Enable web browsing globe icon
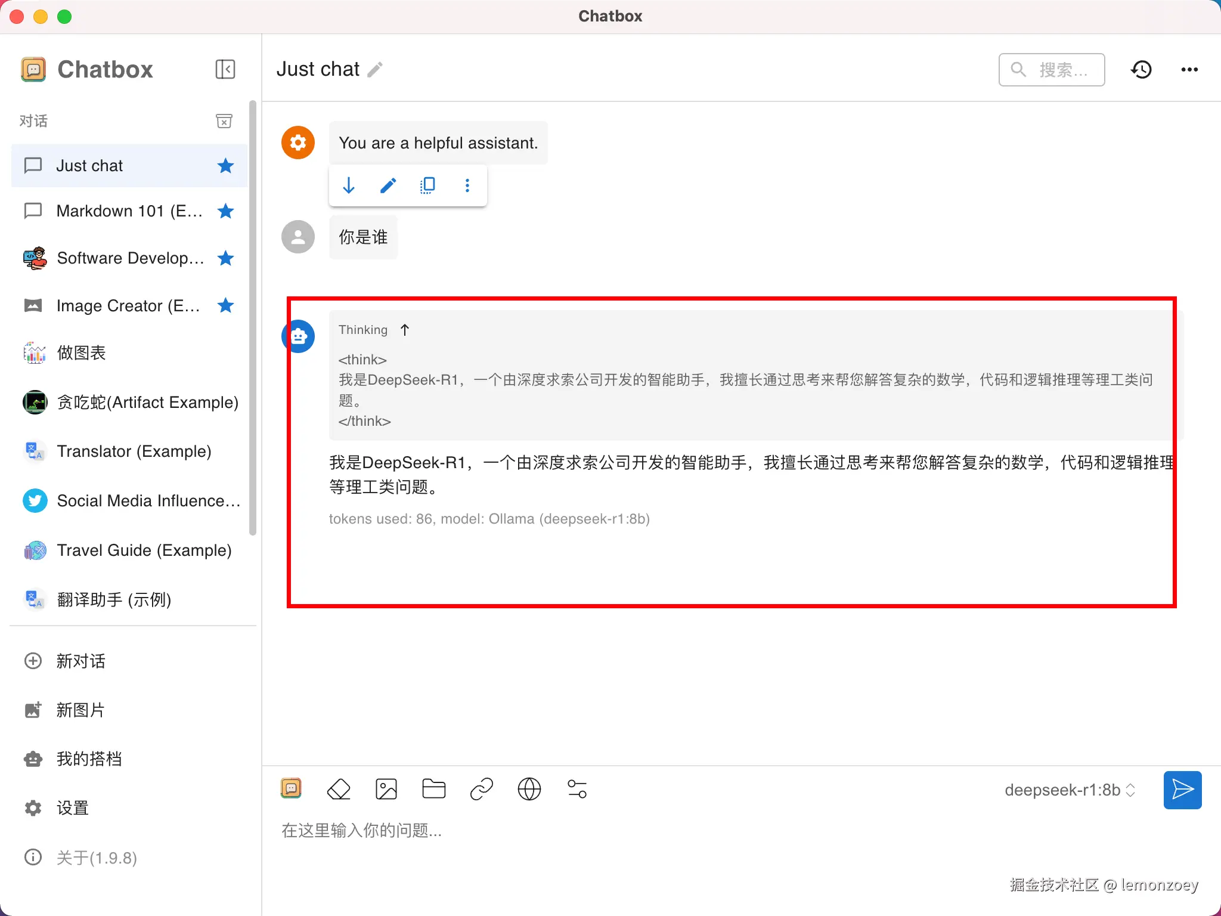1221x916 pixels. coord(529,790)
